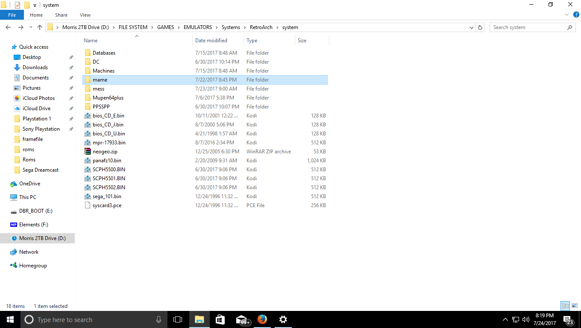Image resolution: width=581 pixels, height=328 pixels.
Task: Switch to Details view layout button
Action: coord(565,306)
